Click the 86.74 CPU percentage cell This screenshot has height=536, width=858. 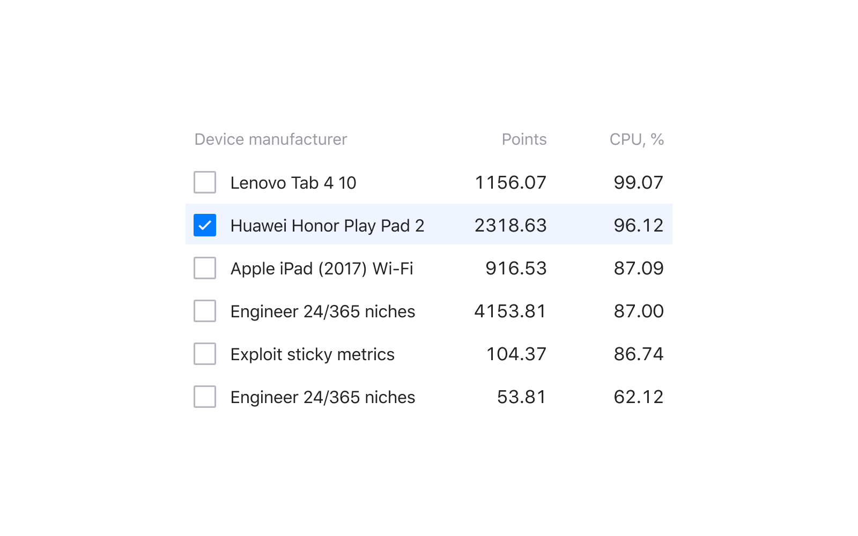(x=639, y=354)
